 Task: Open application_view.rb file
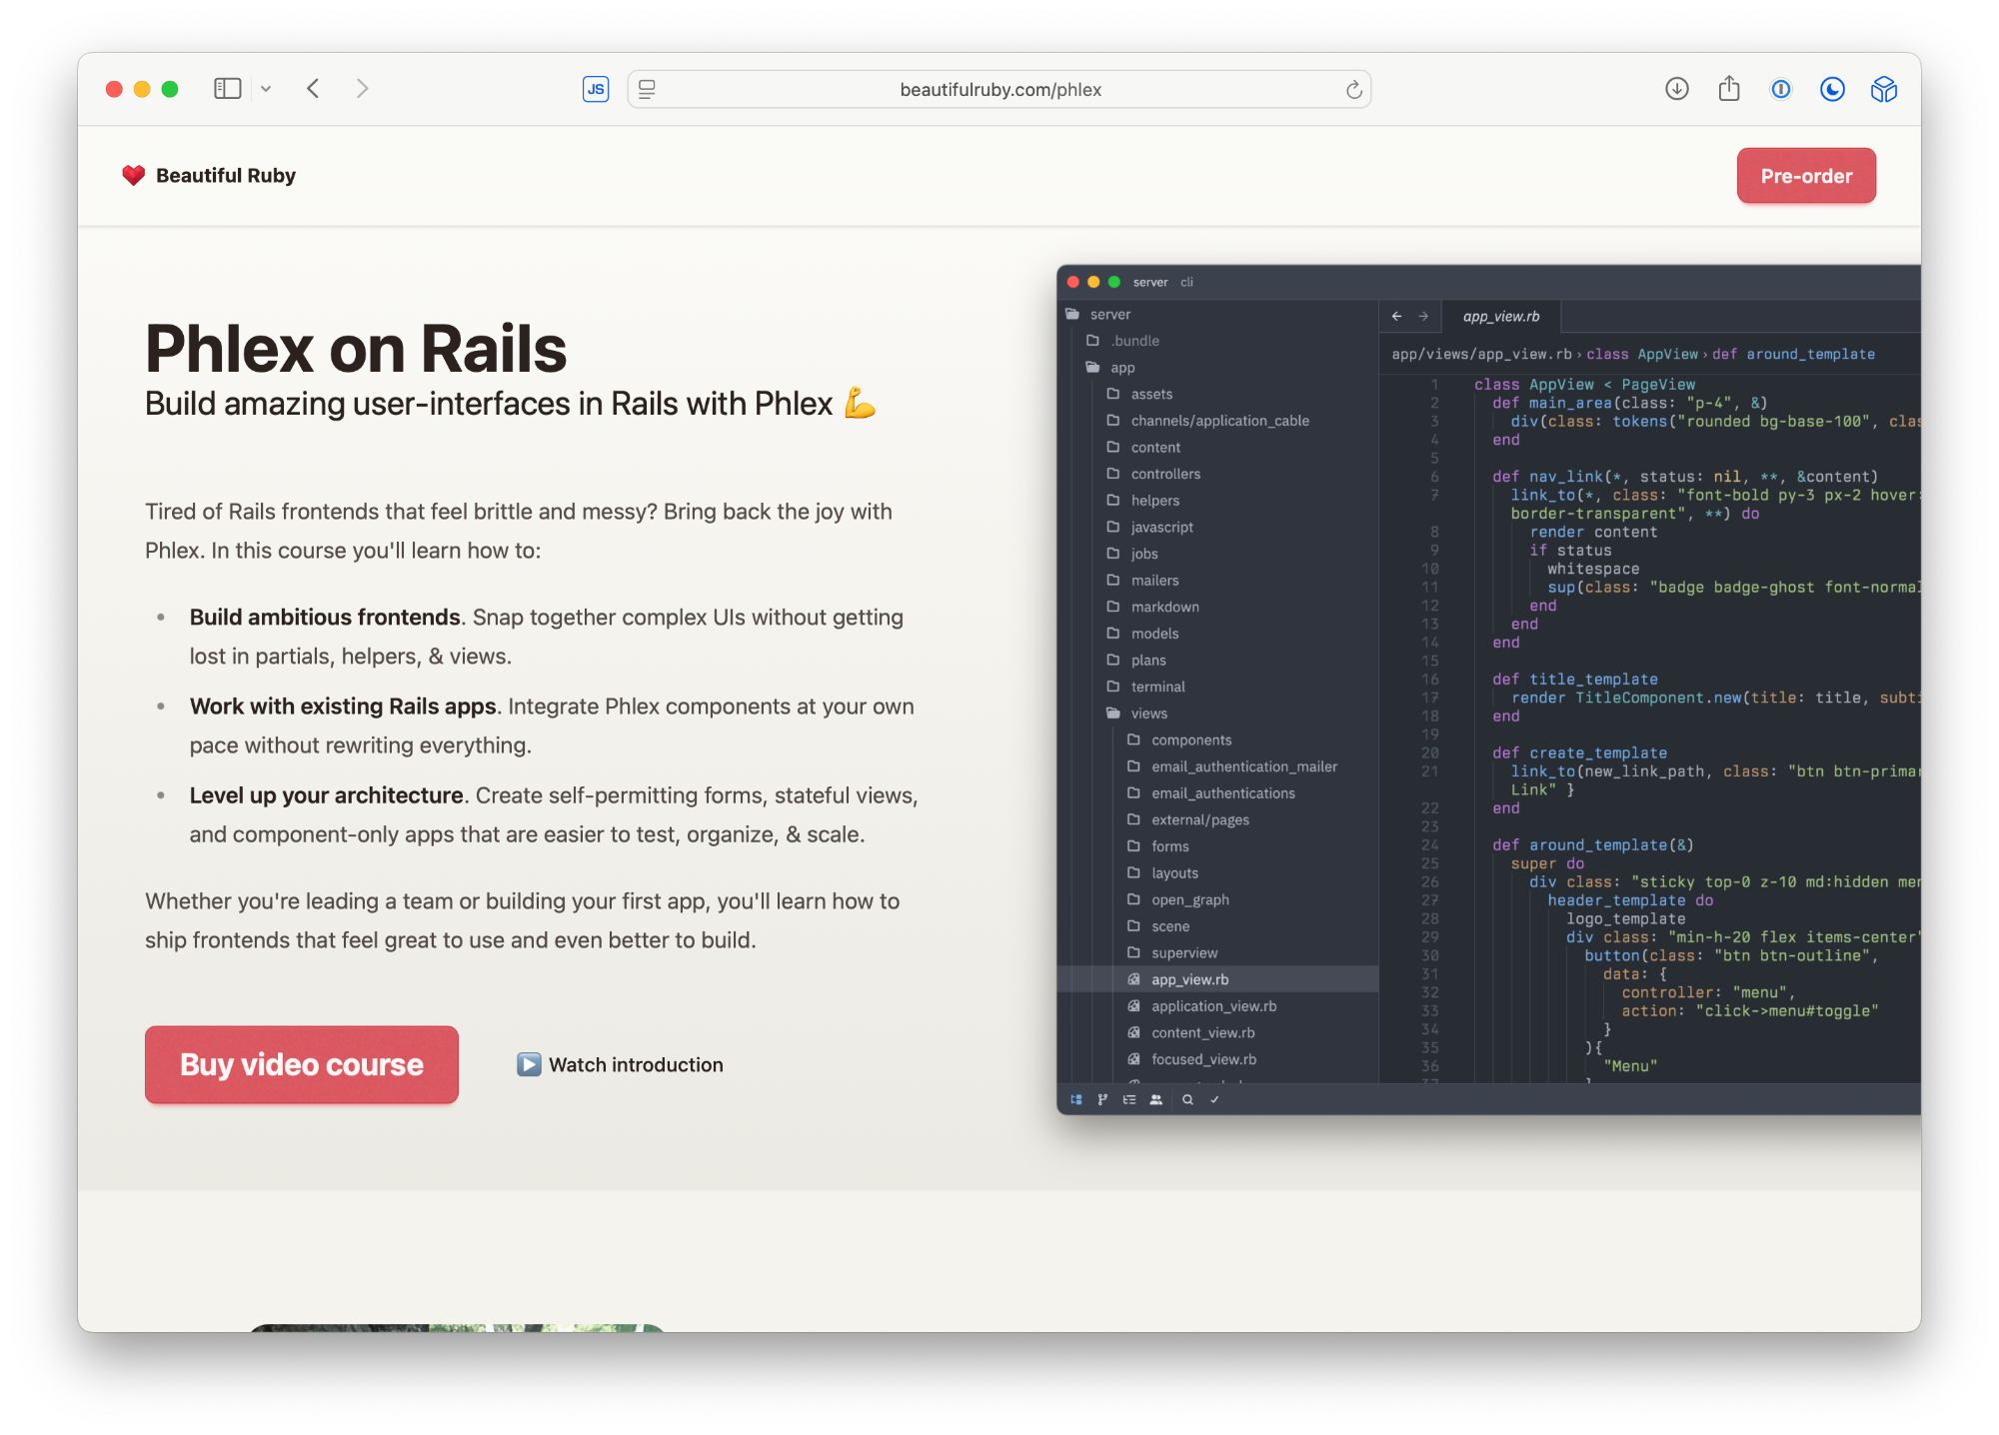[1217, 1006]
